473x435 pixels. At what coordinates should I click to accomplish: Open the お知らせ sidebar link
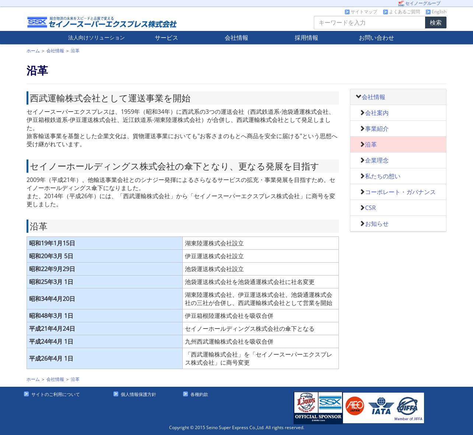(x=377, y=224)
